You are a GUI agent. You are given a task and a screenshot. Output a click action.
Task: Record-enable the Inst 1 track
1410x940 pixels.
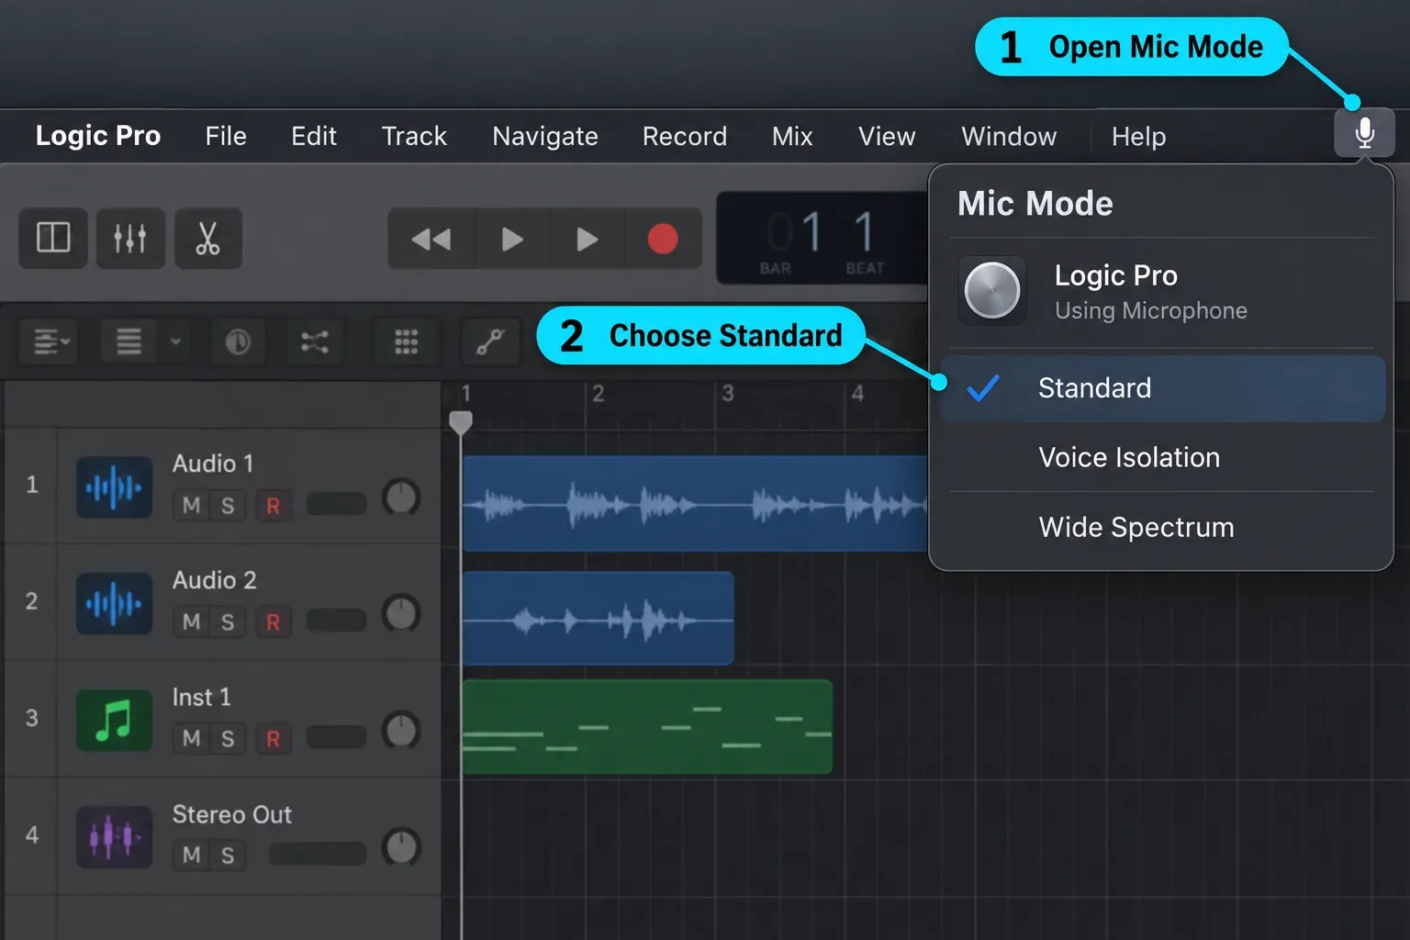pyautogui.click(x=273, y=738)
